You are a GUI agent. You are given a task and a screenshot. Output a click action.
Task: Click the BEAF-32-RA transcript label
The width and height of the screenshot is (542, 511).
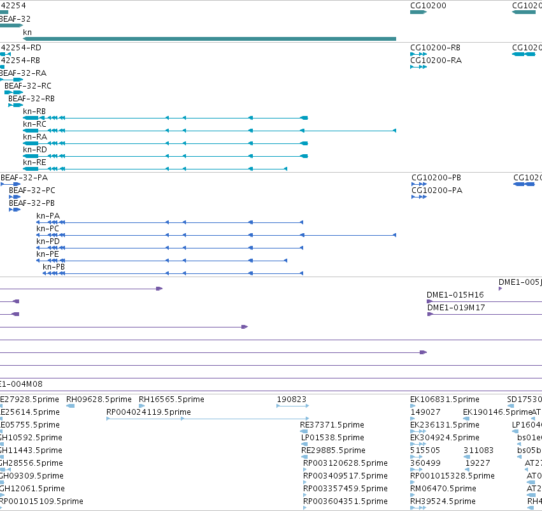click(23, 73)
